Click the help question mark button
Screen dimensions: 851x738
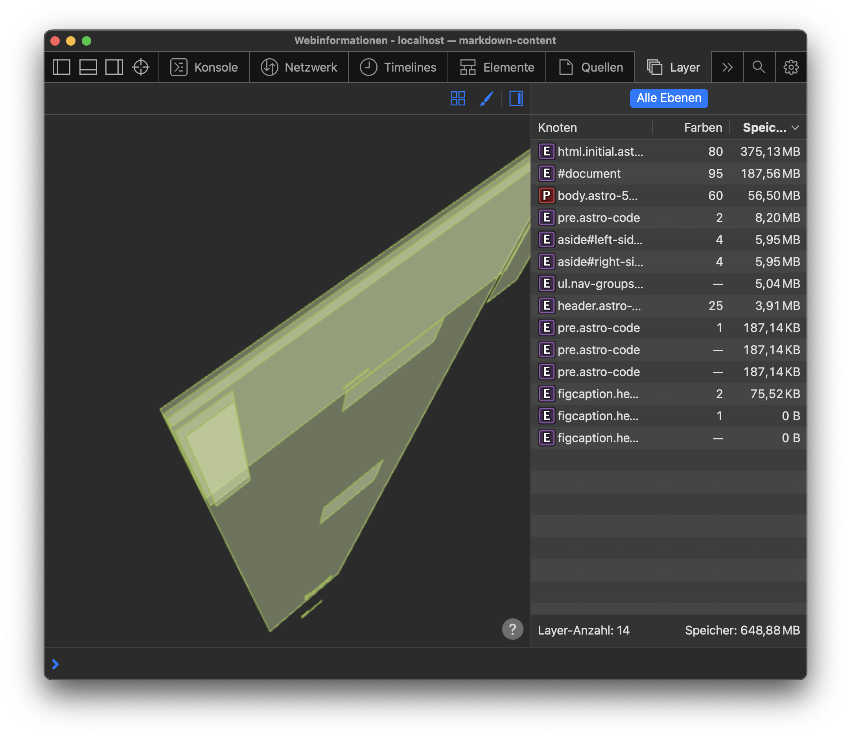pos(512,629)
